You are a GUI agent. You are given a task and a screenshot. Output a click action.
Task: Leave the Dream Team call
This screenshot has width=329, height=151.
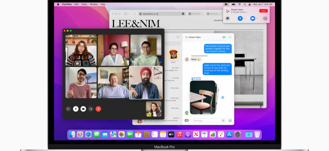(263, 11)
